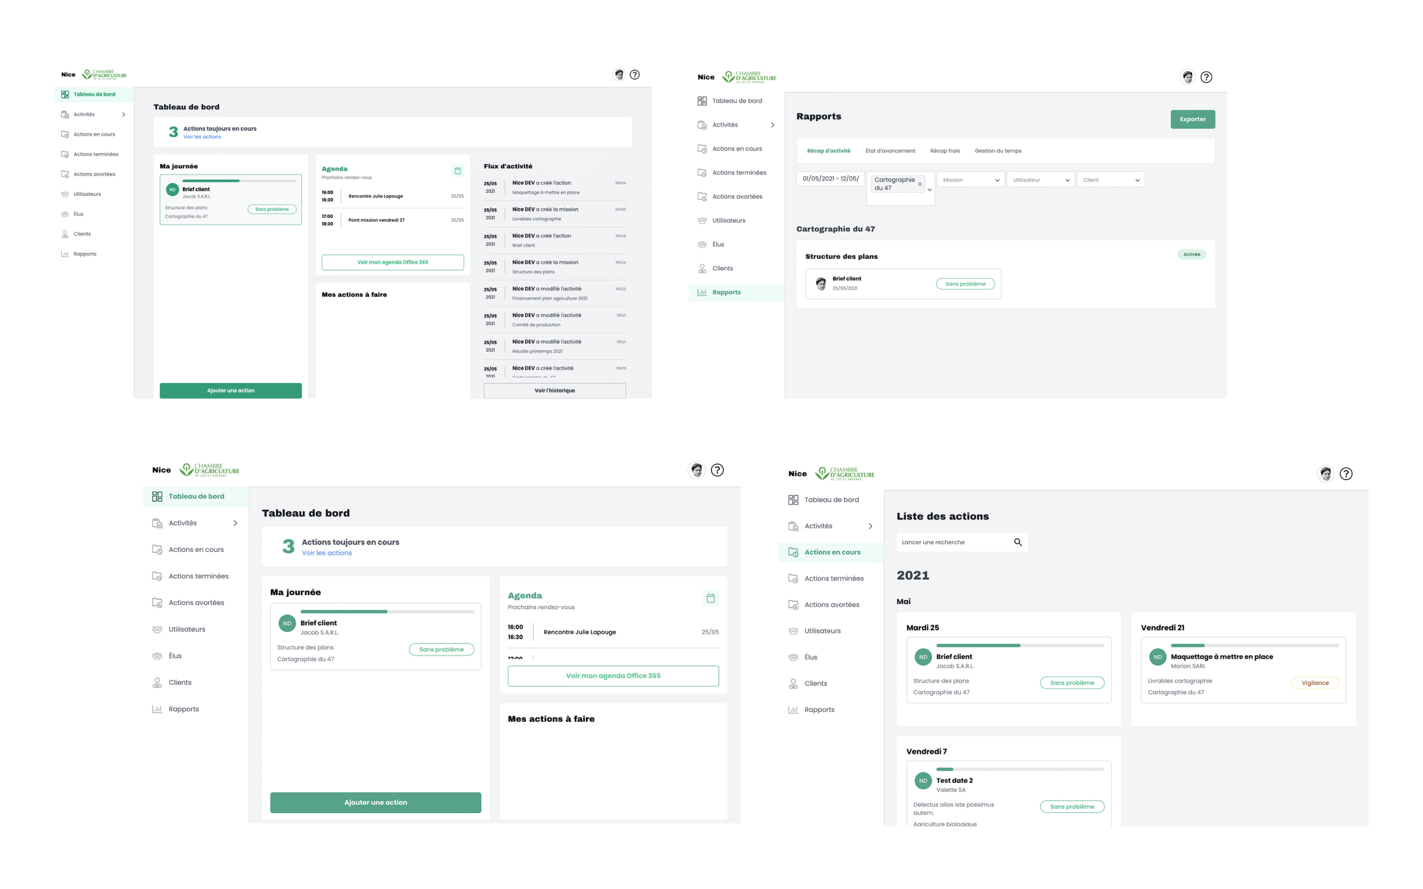Click help icon in Liste des actions mockup

pyautogui.click(x=1346, y=473)
